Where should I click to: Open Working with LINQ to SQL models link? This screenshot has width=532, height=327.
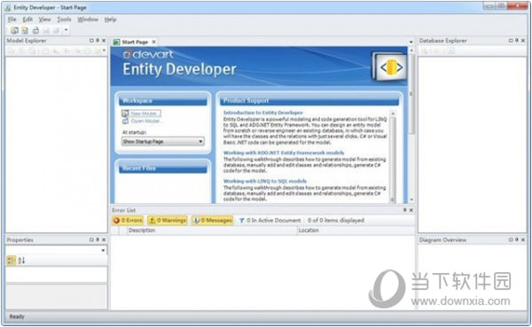click(x=265, y=181)
